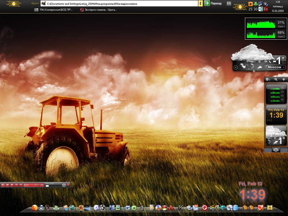Click the eject button on the media player
This screenshot has width=288, height=216.
64,185
